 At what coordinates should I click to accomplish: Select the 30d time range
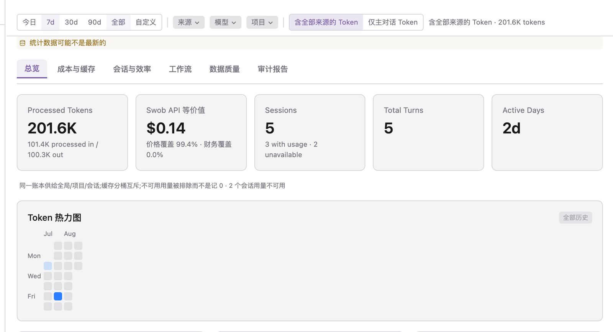click(x=71, y=22)
